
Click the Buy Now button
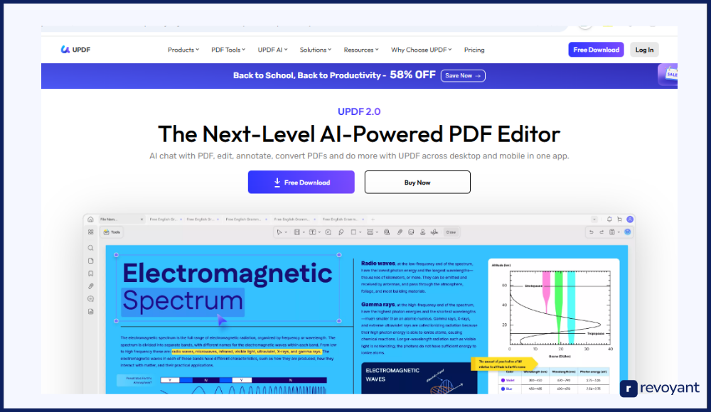click(x=417, y=183)
